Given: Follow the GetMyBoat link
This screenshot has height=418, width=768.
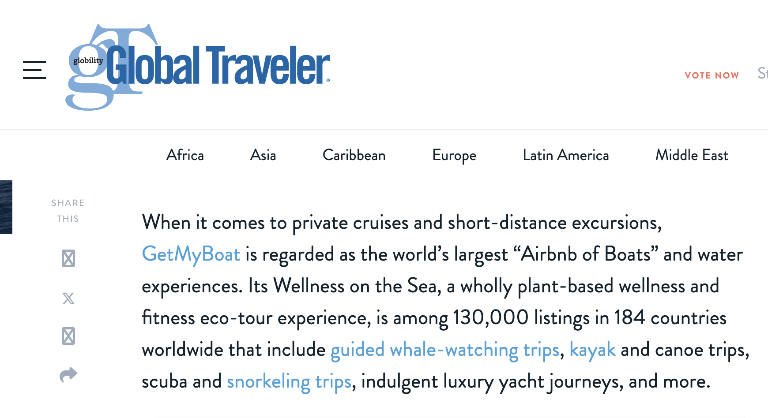Looking at the screenshot, I should [191, 254].
